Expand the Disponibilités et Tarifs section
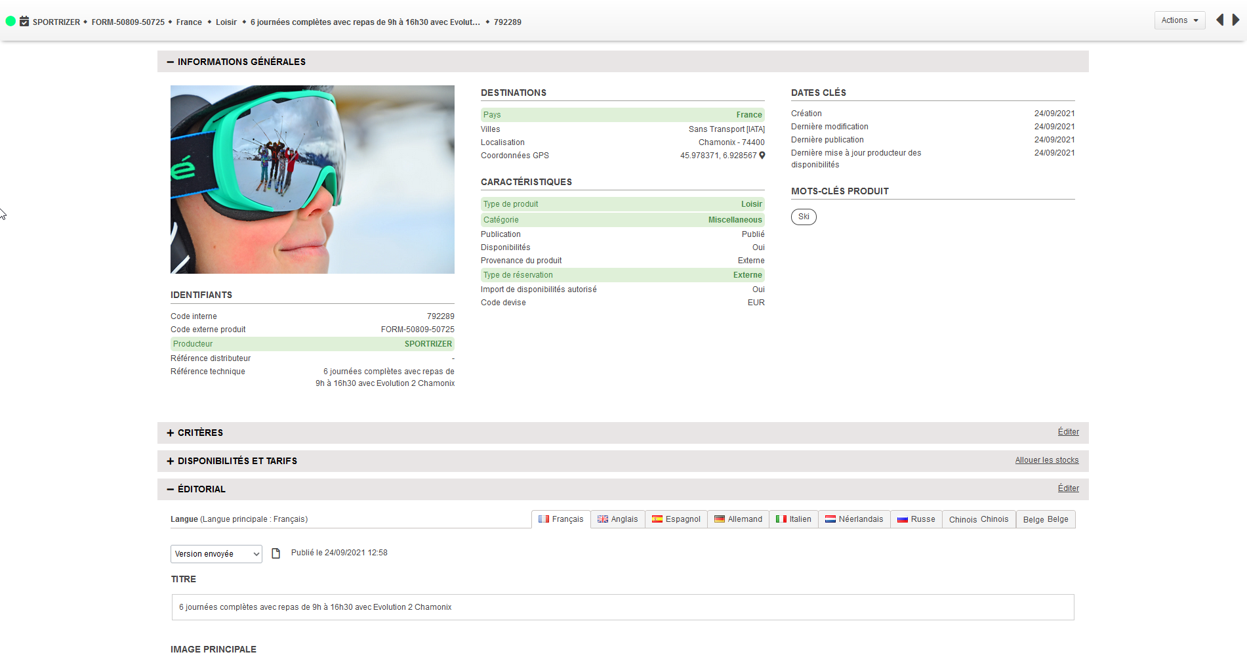The height and width of the screenshot is (663, 1247). click(171, 461)
